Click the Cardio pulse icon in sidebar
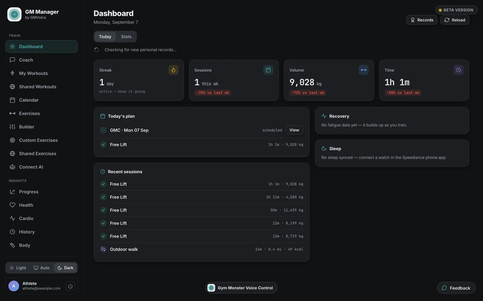This screenshot has width=483, height=301. pyautogui.click(x=12, y=218)
